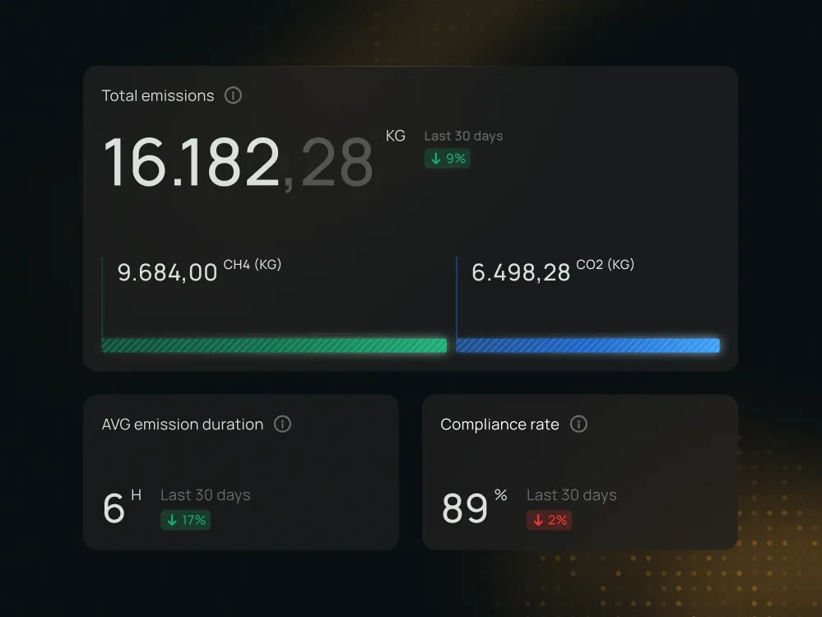Viewport: 822px width, 617px height.
Task: Open the Compliance rate info icon
Action: [578, 424]
